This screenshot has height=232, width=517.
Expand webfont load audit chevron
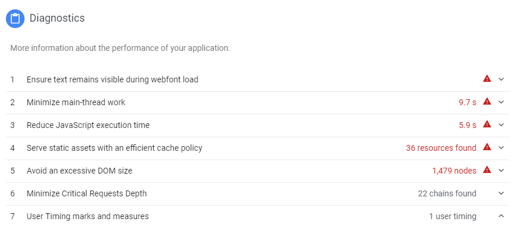click(502, 79)
